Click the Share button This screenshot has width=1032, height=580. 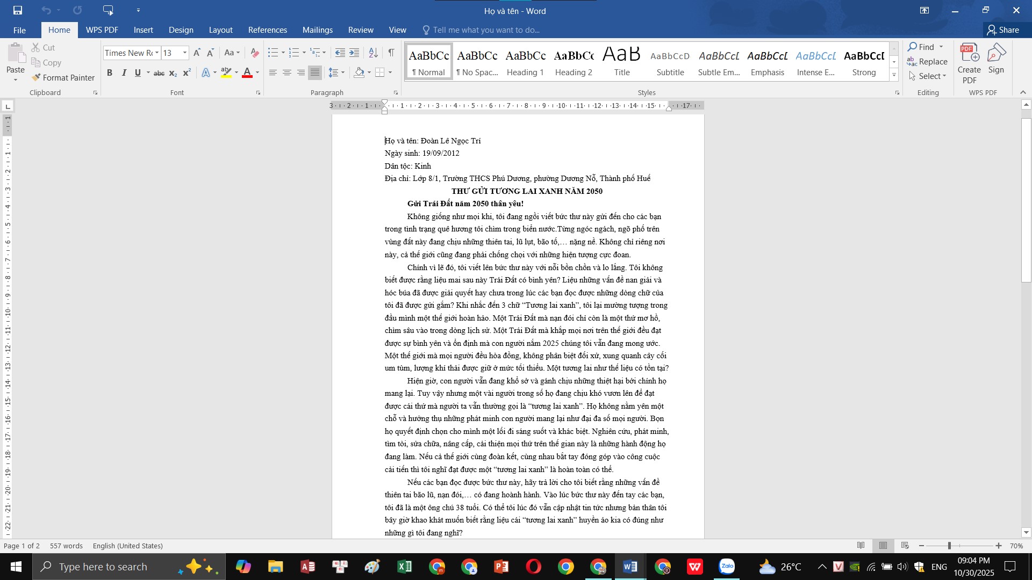coord(1003,30)
